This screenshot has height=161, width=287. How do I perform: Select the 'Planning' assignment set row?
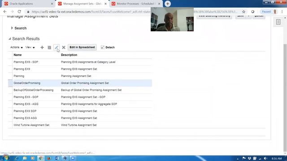tap(80, 76)
